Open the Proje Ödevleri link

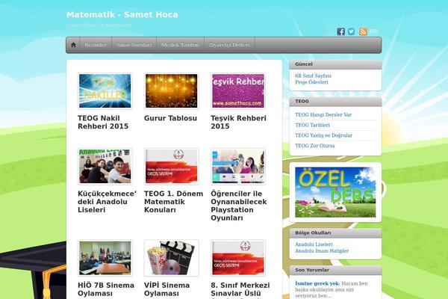(311, 82)
